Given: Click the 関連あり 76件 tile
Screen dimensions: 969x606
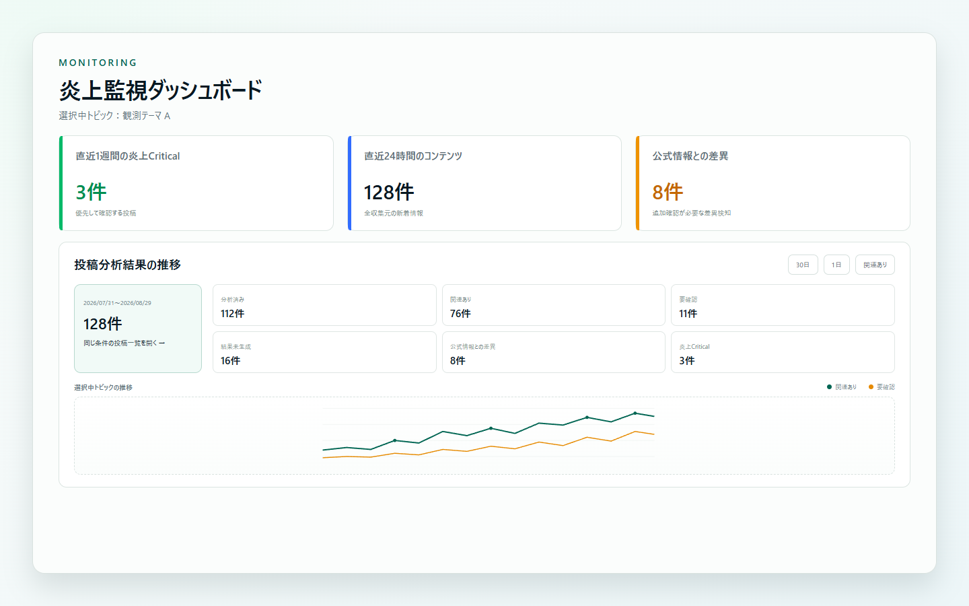Looking at the screenshot, I should tap(554, 305).
